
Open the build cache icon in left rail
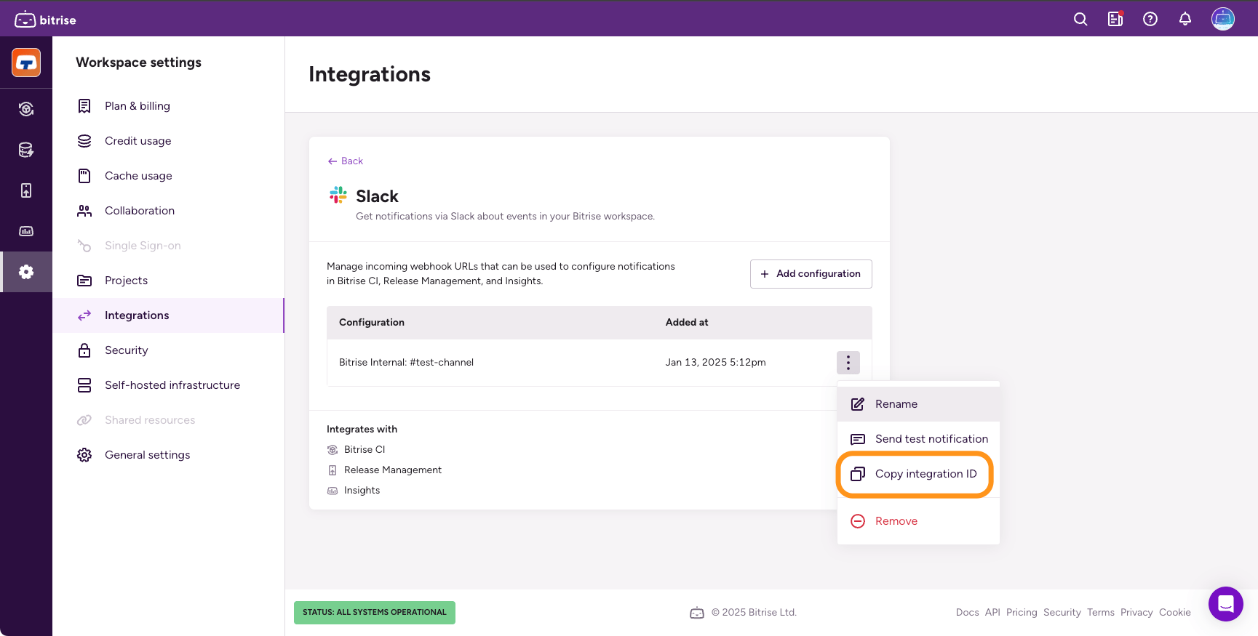click(x=26, y=150)
